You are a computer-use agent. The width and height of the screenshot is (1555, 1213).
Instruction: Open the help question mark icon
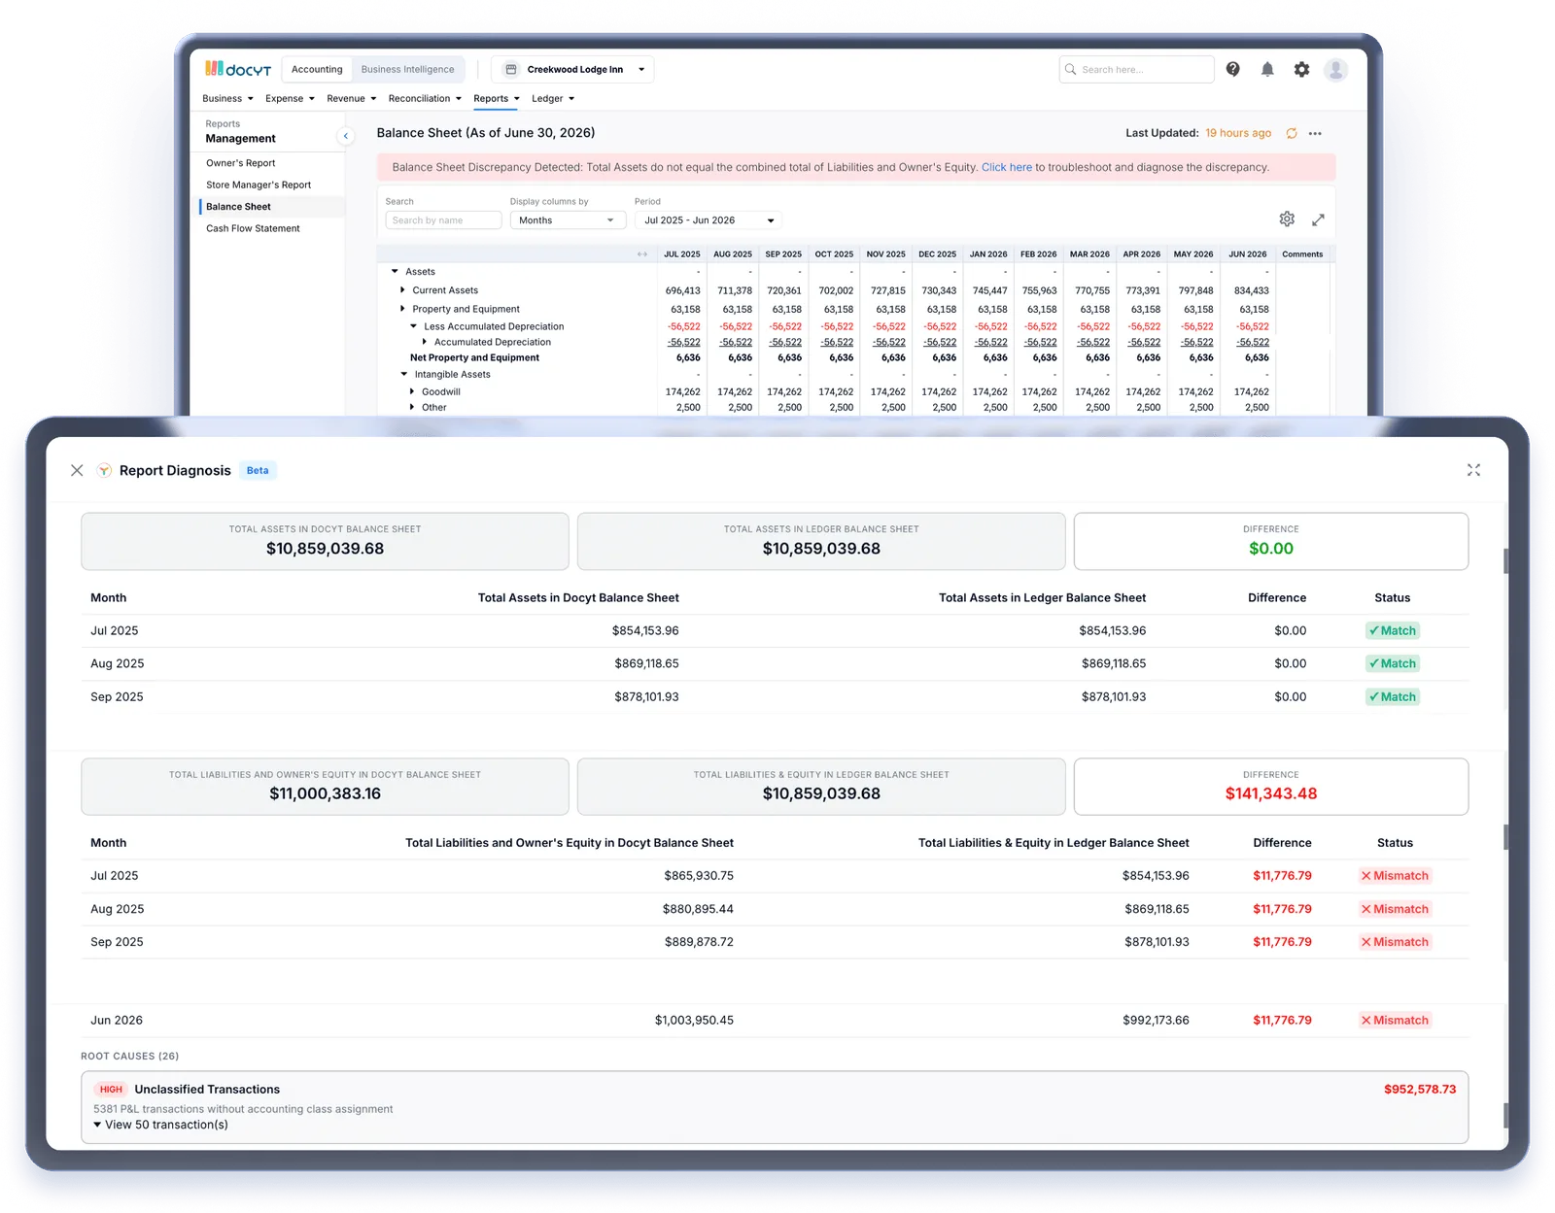[1232, 69]
